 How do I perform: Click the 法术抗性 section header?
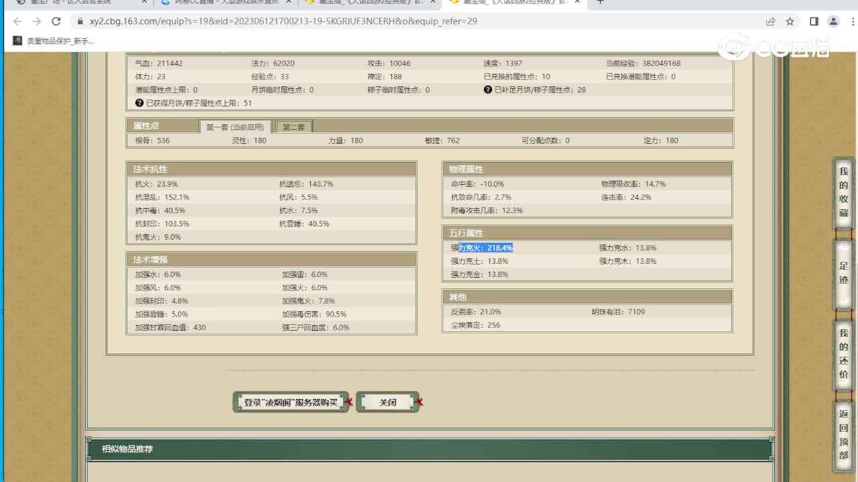pos(271,169)
